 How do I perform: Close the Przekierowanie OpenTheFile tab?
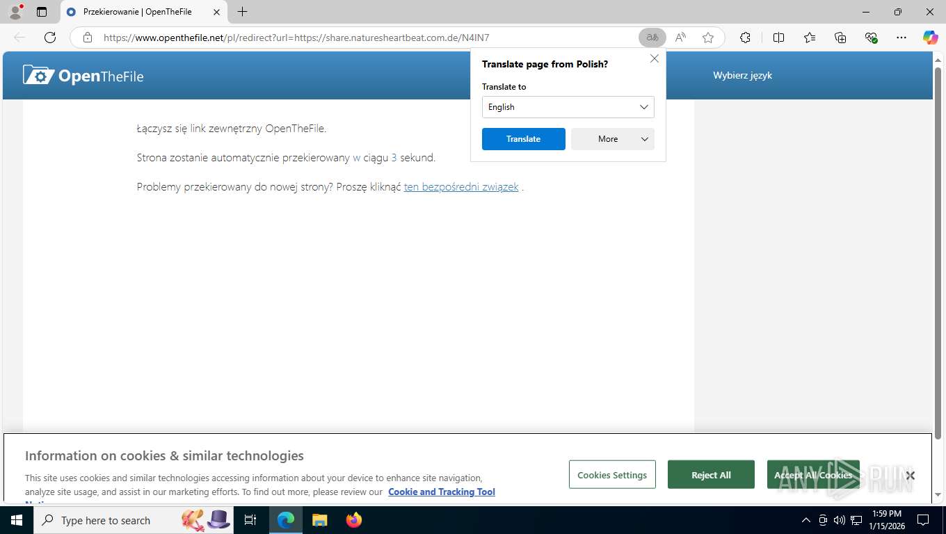216,12
